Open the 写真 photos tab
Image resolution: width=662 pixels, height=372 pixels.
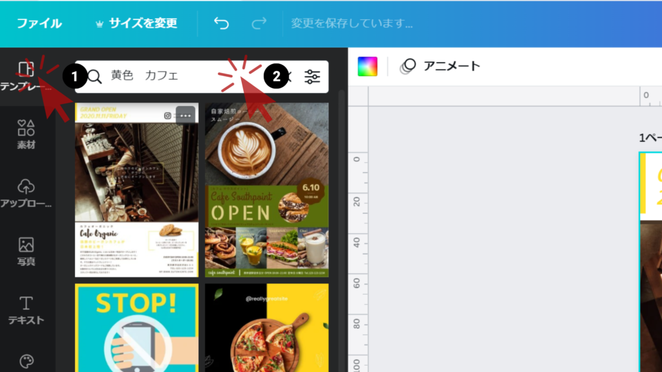pyautogui.click(x=26, y=251)
